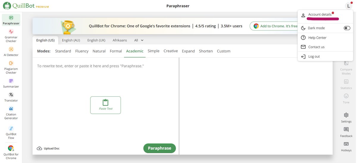The image size is (357, 163).
Task: Switch to Fluency mode
Action: tap(82, 51)
